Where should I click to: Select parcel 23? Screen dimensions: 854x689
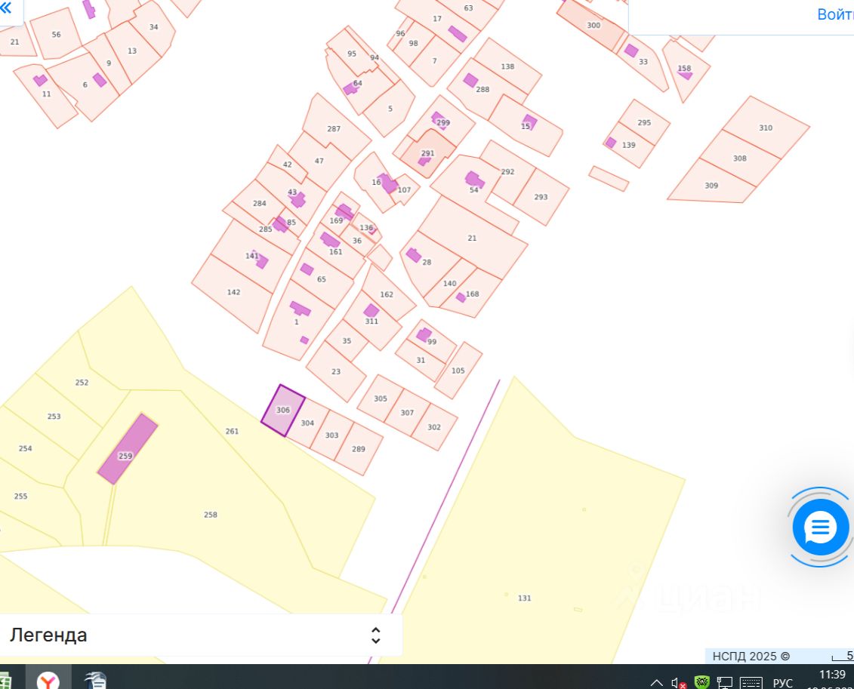(x=336, y=372)
